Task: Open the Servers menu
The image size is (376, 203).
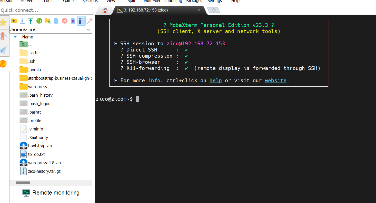Action: [27, 1]
